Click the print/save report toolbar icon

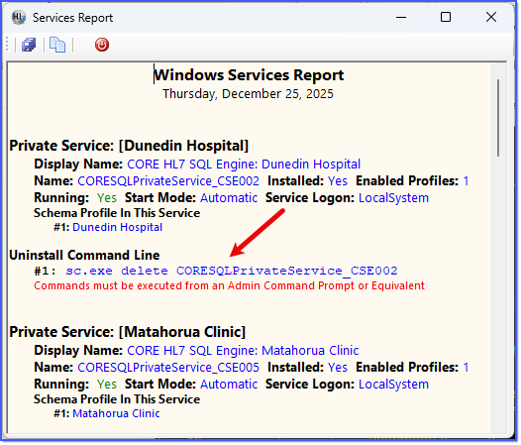coord(29,45)
